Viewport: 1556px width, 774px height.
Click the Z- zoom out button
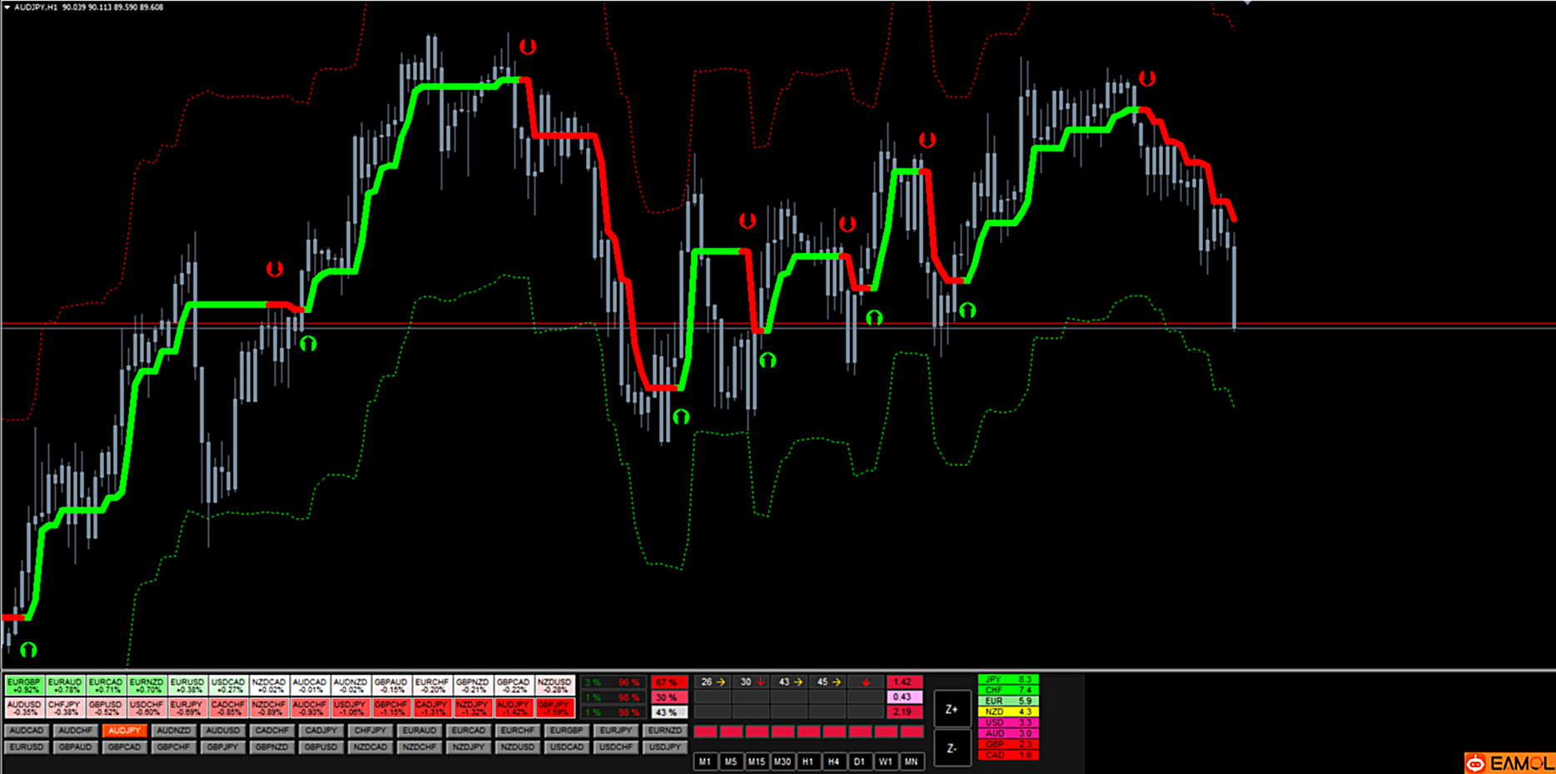[x=952, y=748]
